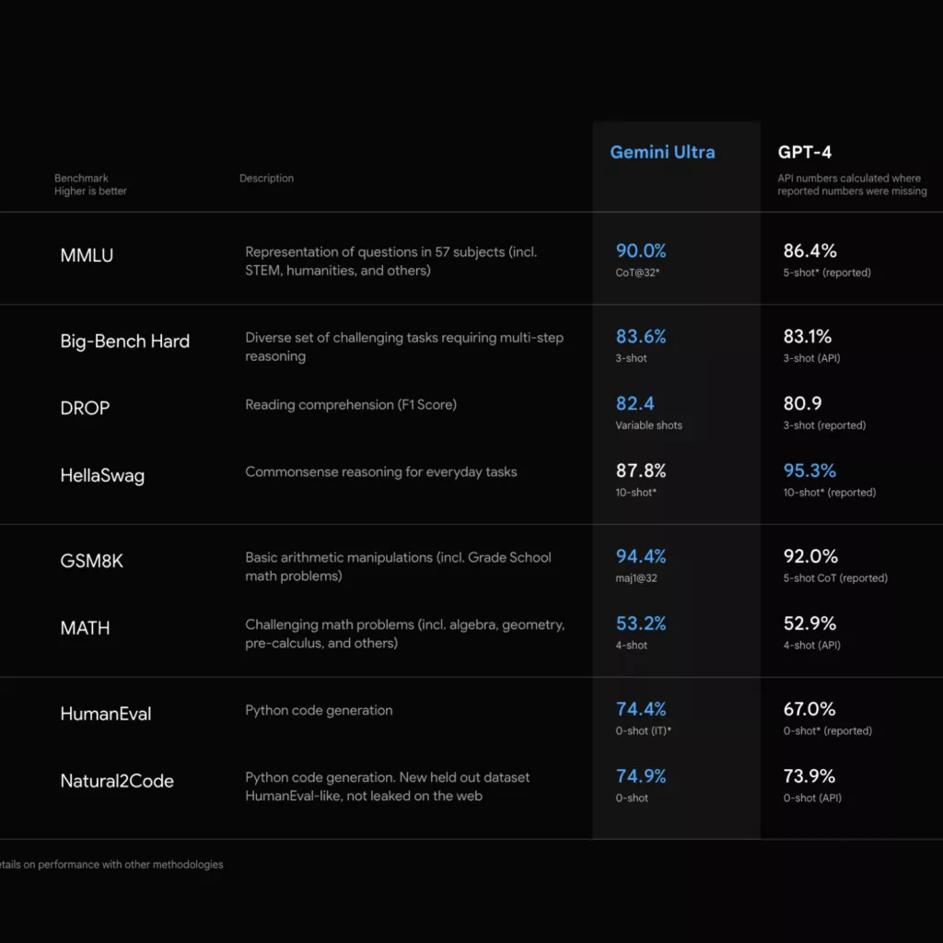Image resolution: width=943 pixels, height=943 pixels.
Task: Click the '5-shot* (reported)' label
Action: coord(827,273)
